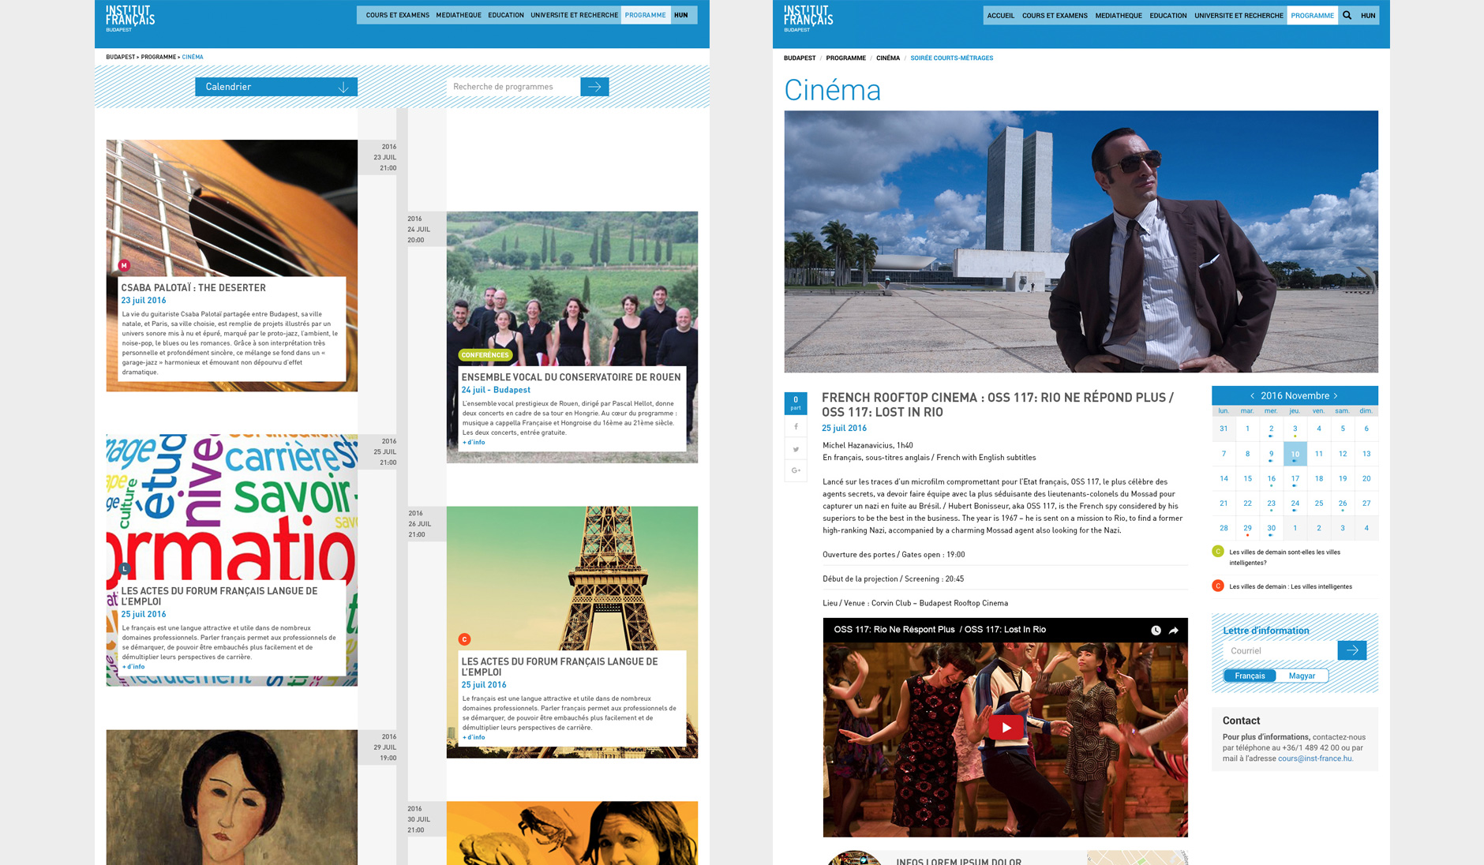Click the search magnifier icon in right page navigation
Screen dimensions: 1484x865
(x=1347, y=15)
